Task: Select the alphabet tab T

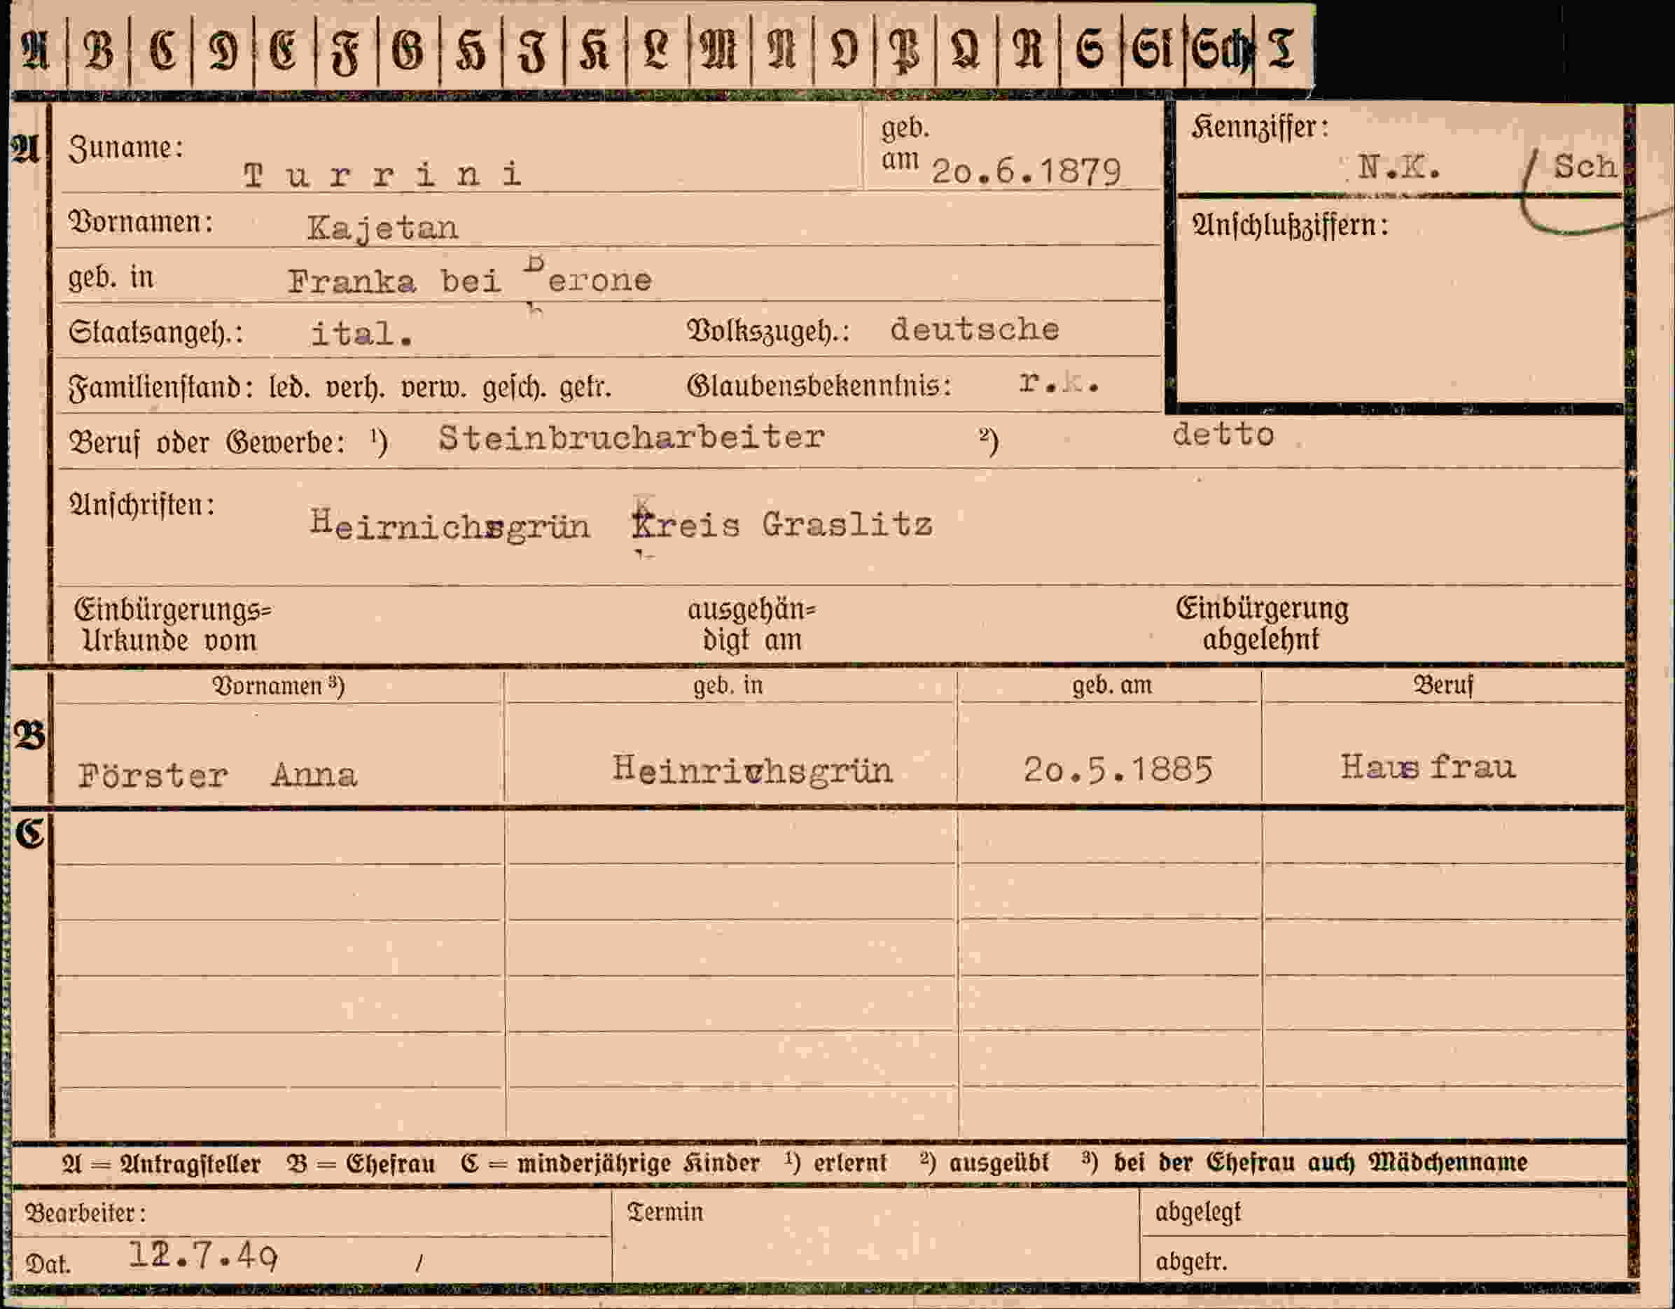Action: point(1281,49)
